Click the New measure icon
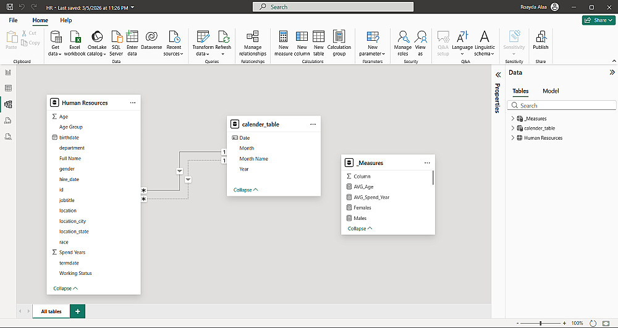 (283, 41)
